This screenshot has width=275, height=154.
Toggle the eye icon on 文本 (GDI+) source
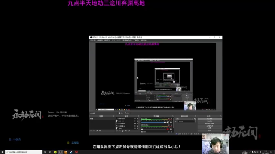point(135,121)
